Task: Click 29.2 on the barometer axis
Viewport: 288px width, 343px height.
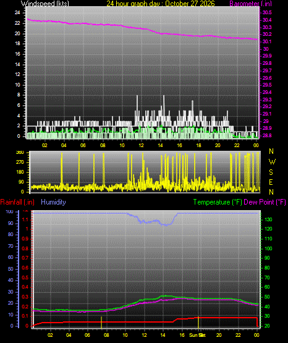Action: coord(267,106)
